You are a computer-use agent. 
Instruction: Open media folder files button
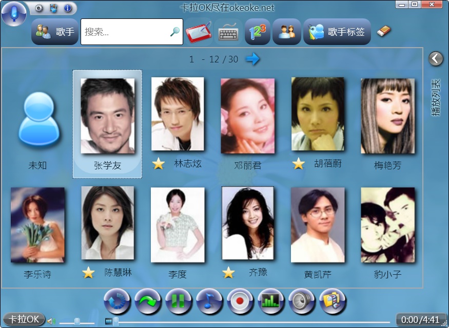pyautogui.click(x=333, y=301)
